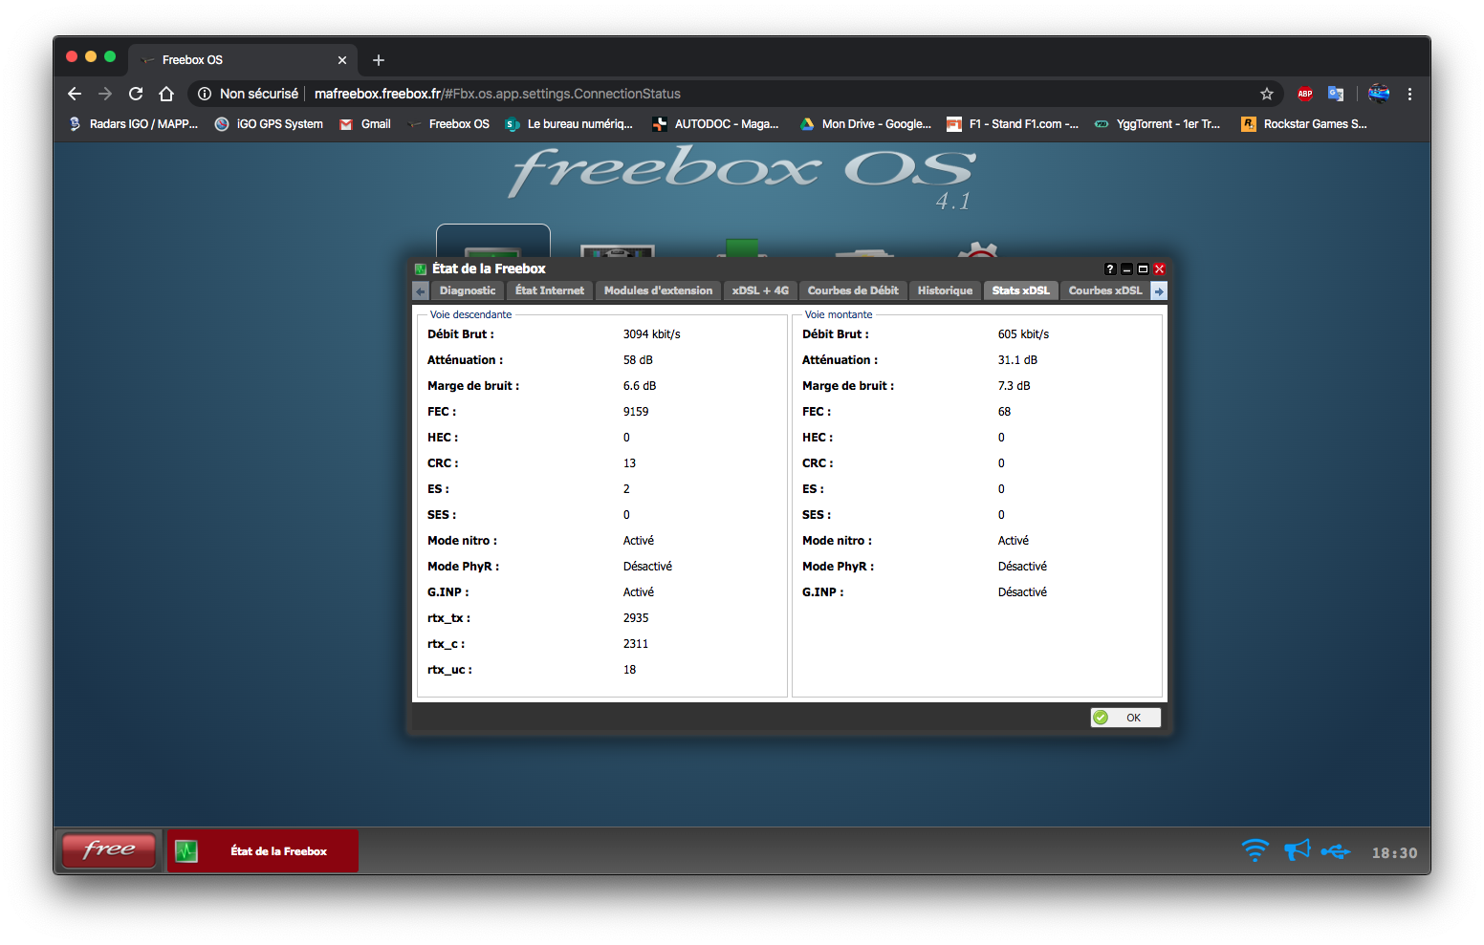Click the address bar URL
Viewport: 1484px width, 945px height.
(497, 94)
